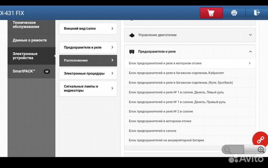Tap the red floating link icon
Screen dimensions: 268x168
tap(260, 139)
